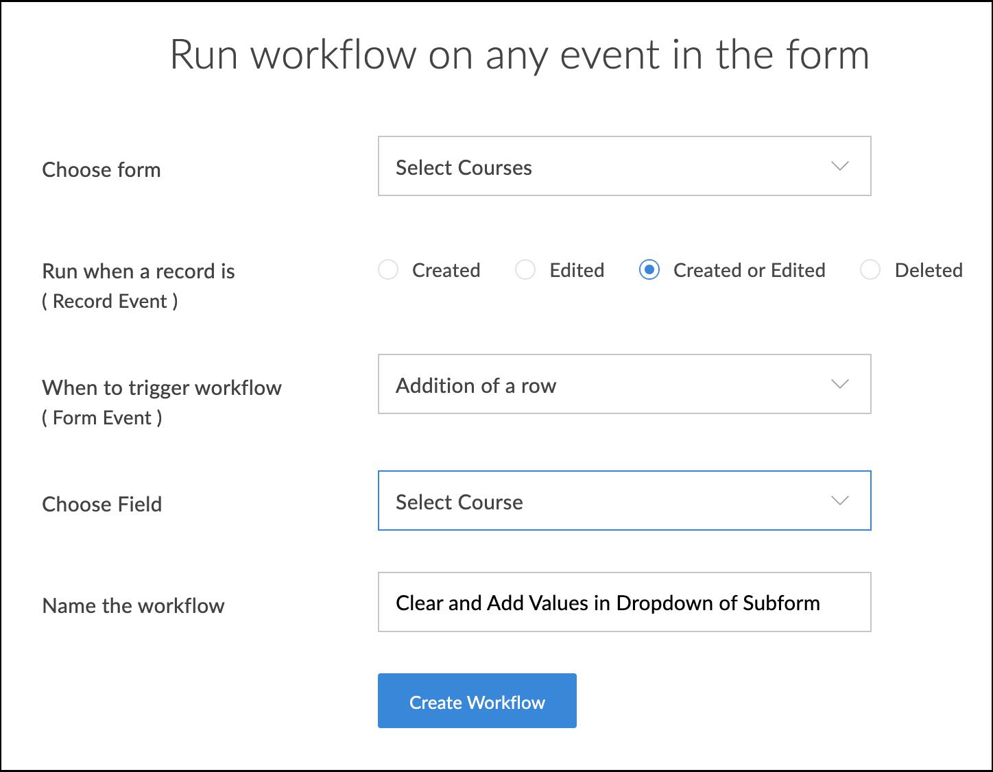Click the 'Choose form' label

pos(101,169)
